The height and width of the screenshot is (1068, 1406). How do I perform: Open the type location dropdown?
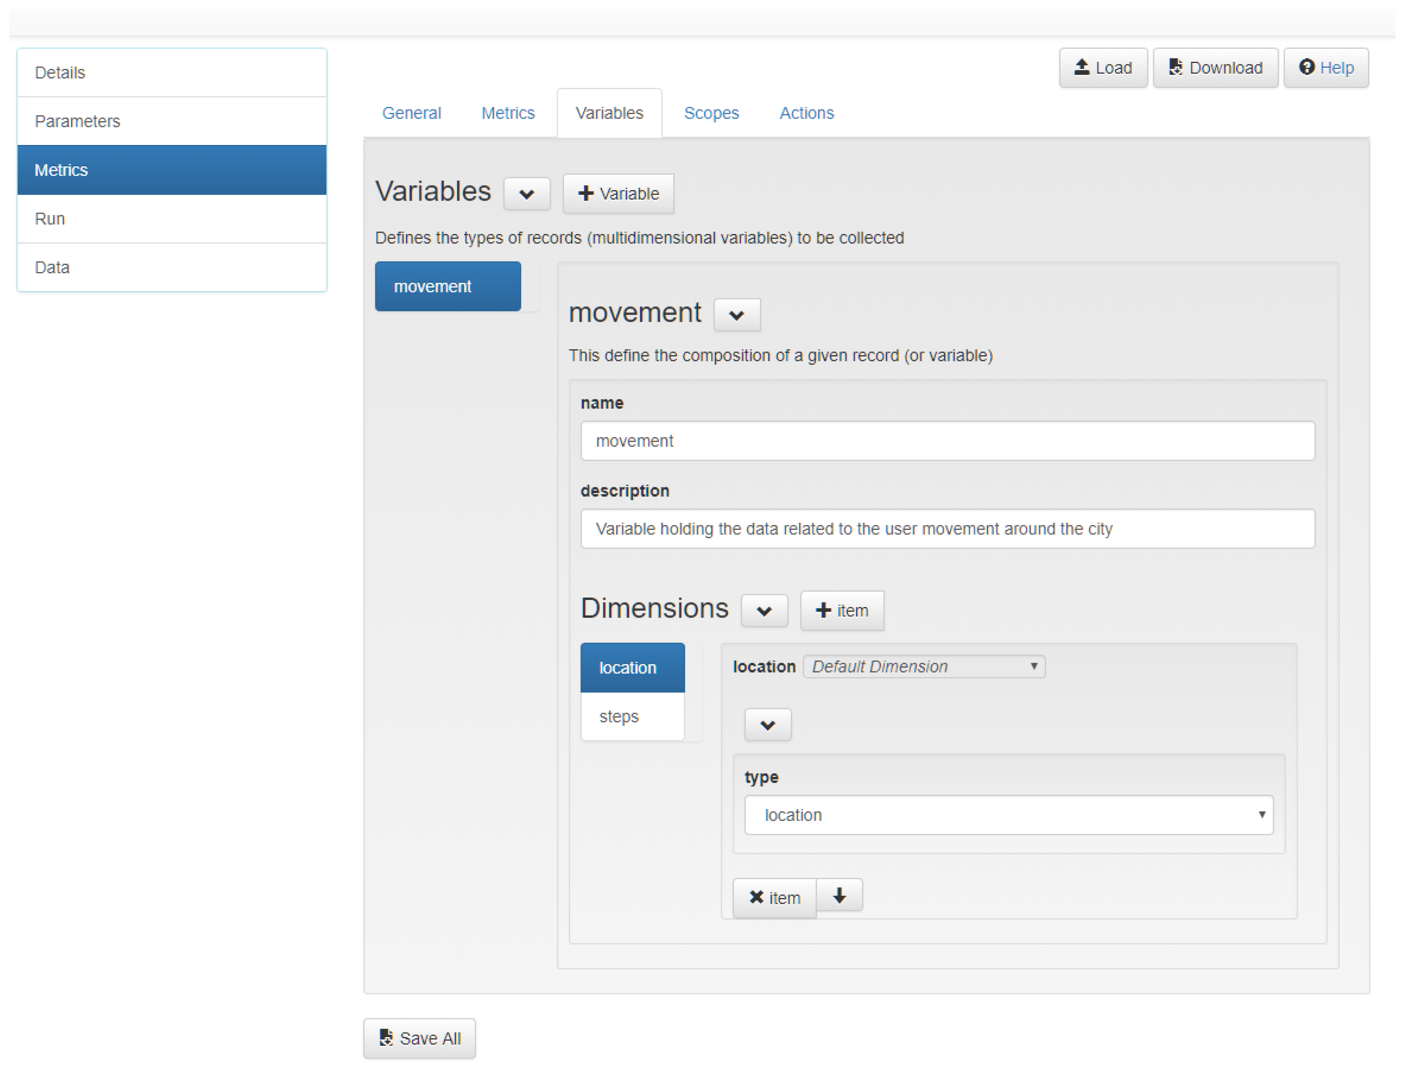[x=1009, y=815]
